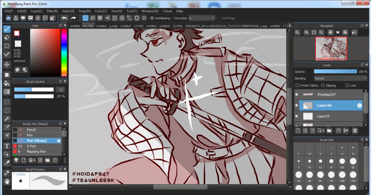Adjust the layer Opacity slider
The height and width of the screenshot is (195, 371).
coord(335,71)
